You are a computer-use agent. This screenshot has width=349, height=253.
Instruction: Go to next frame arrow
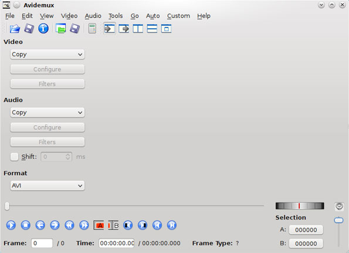tap(55, 225)
